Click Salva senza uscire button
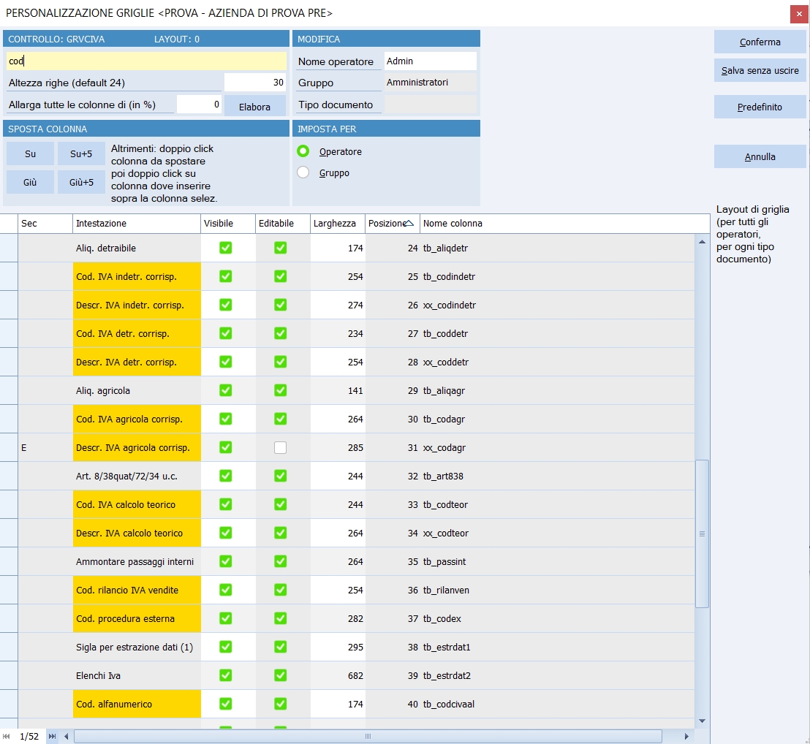This screenshot has width=810, height=744. click(x=760, y=71)
